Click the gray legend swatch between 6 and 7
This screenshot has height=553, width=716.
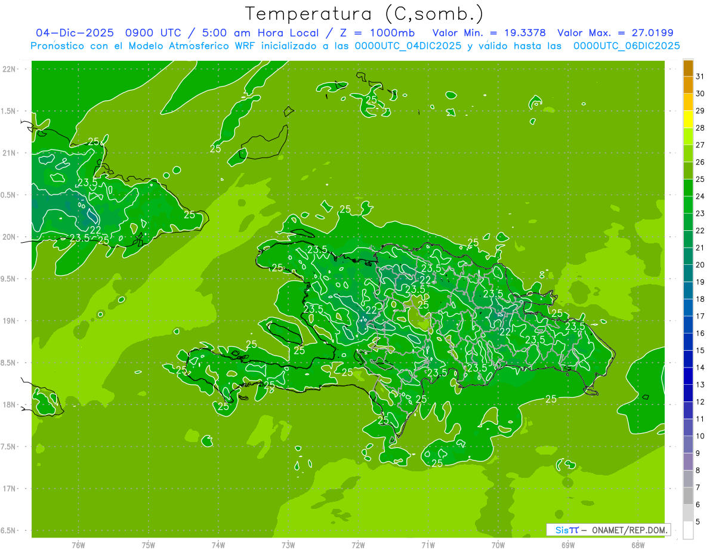(x=688, y=496)
